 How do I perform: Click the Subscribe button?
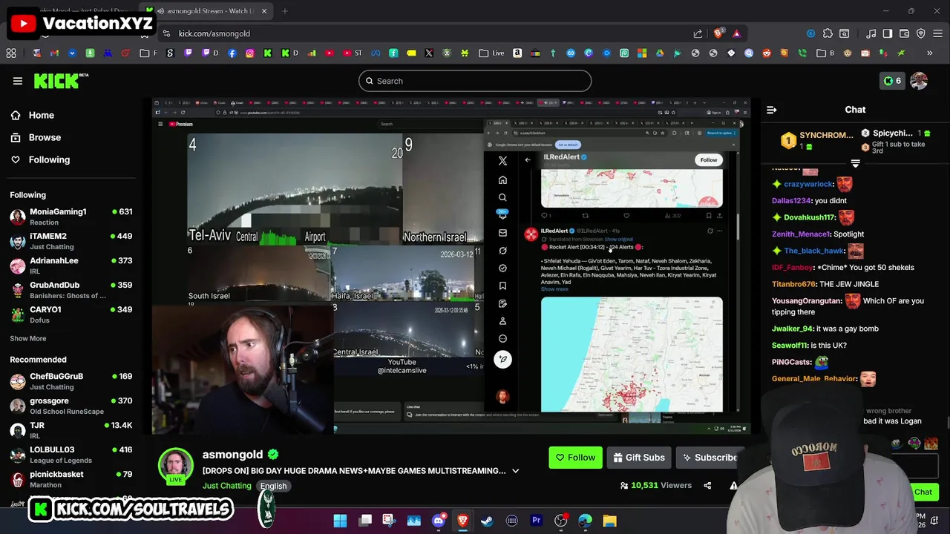709,458
